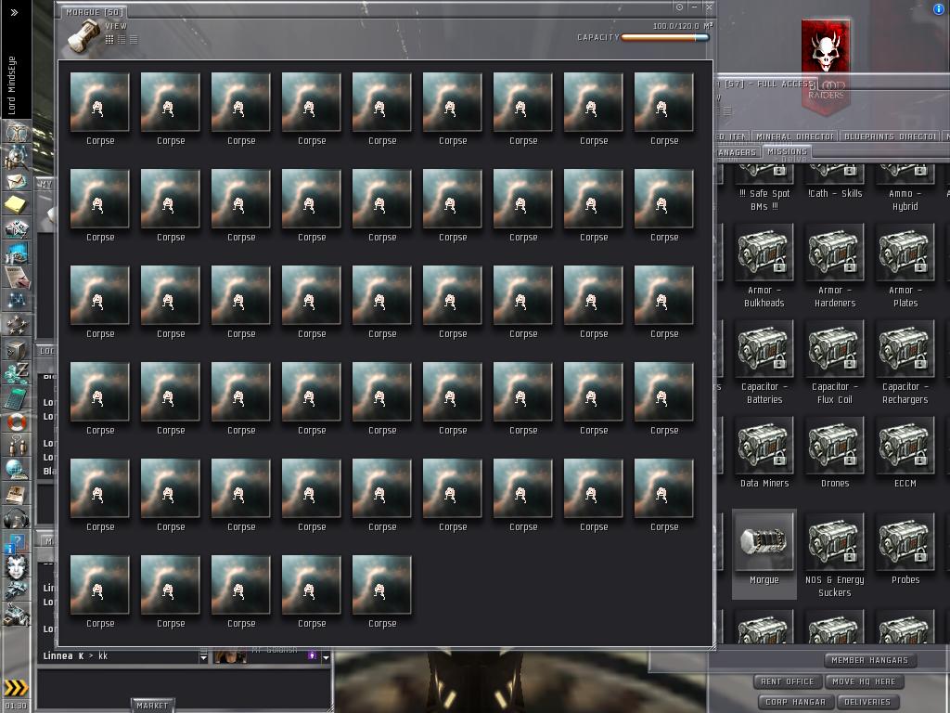This screenshot has height=713, width=950.
Task: Click the Corp Hangar button
Action: pos(795,702)
